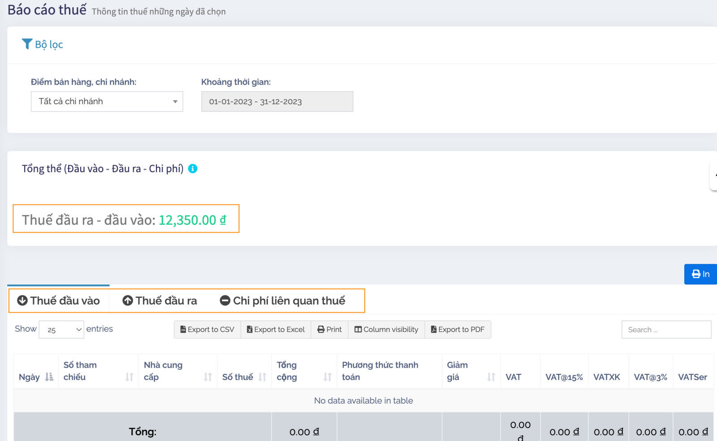Viewport: 717px width, 441px height.
Task: Sort by Ngày column sort icon
Action: pos(49,377)
